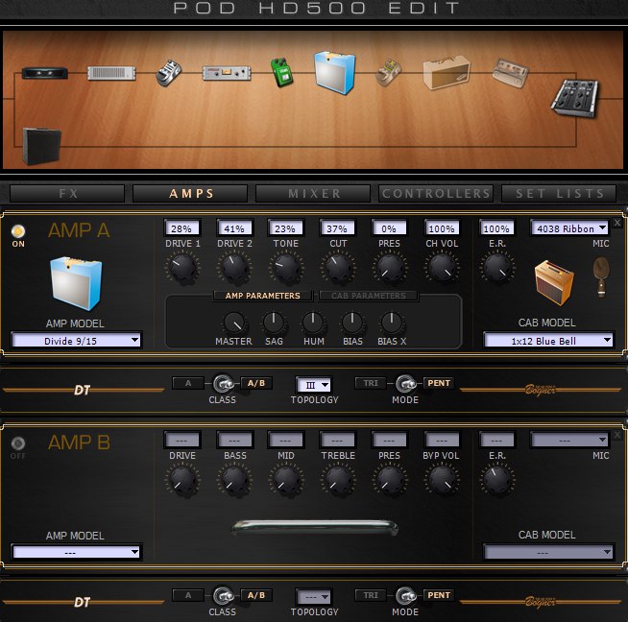Switch to the SET LISTS tab
Screen dimensions: 628x622
point(560,194)
